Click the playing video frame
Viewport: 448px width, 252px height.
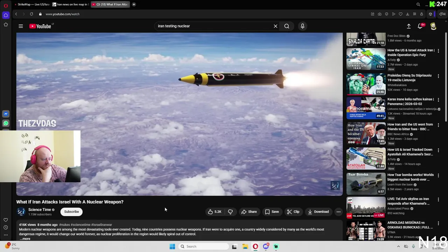click(179, 114)
